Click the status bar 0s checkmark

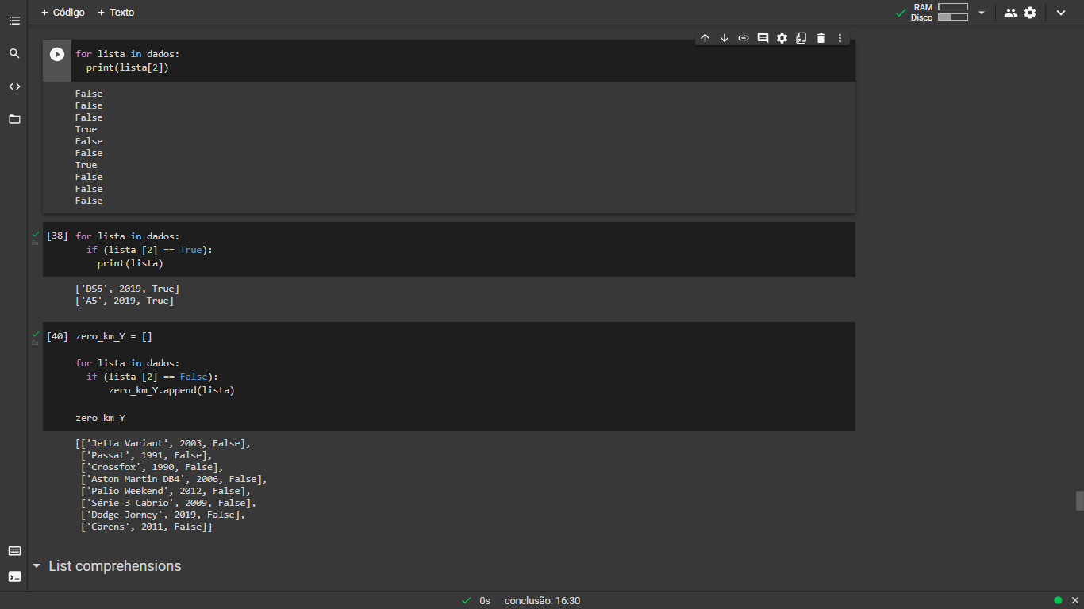(467, 601)
